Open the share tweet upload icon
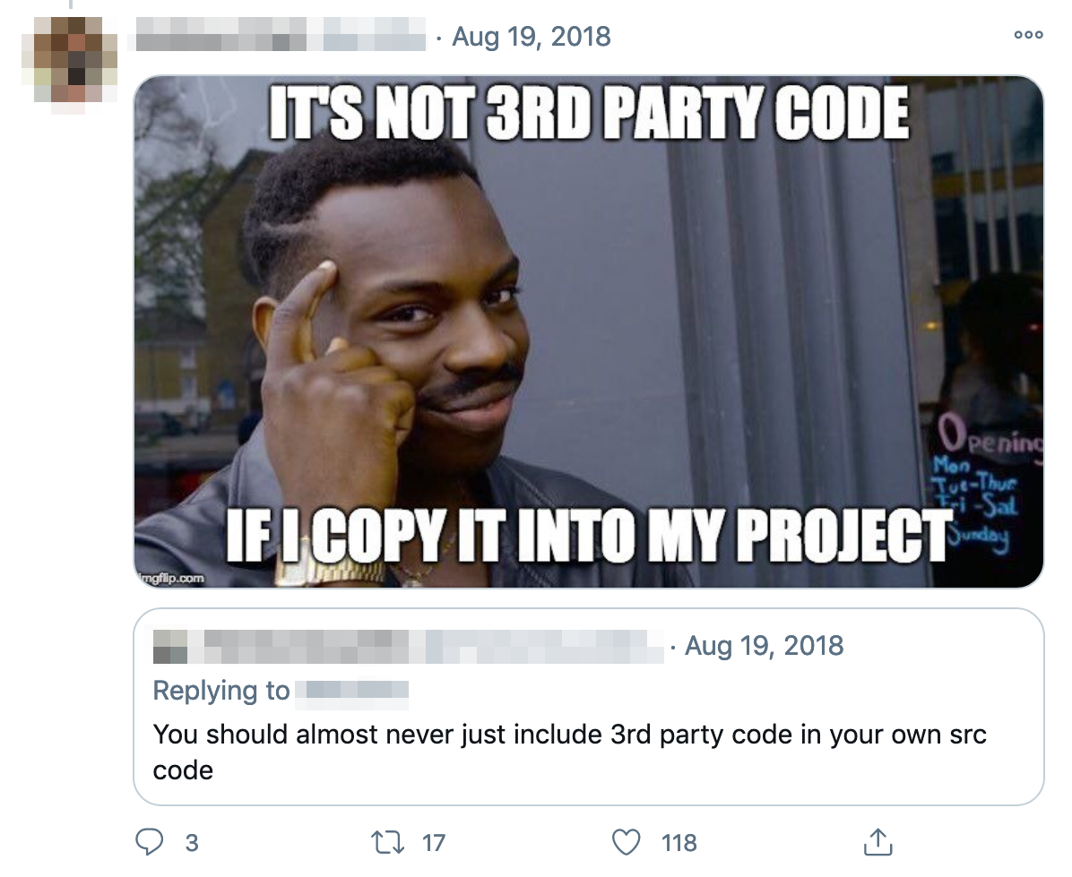1072x877 pixels. pyautogui.click(x=877, y=841)
